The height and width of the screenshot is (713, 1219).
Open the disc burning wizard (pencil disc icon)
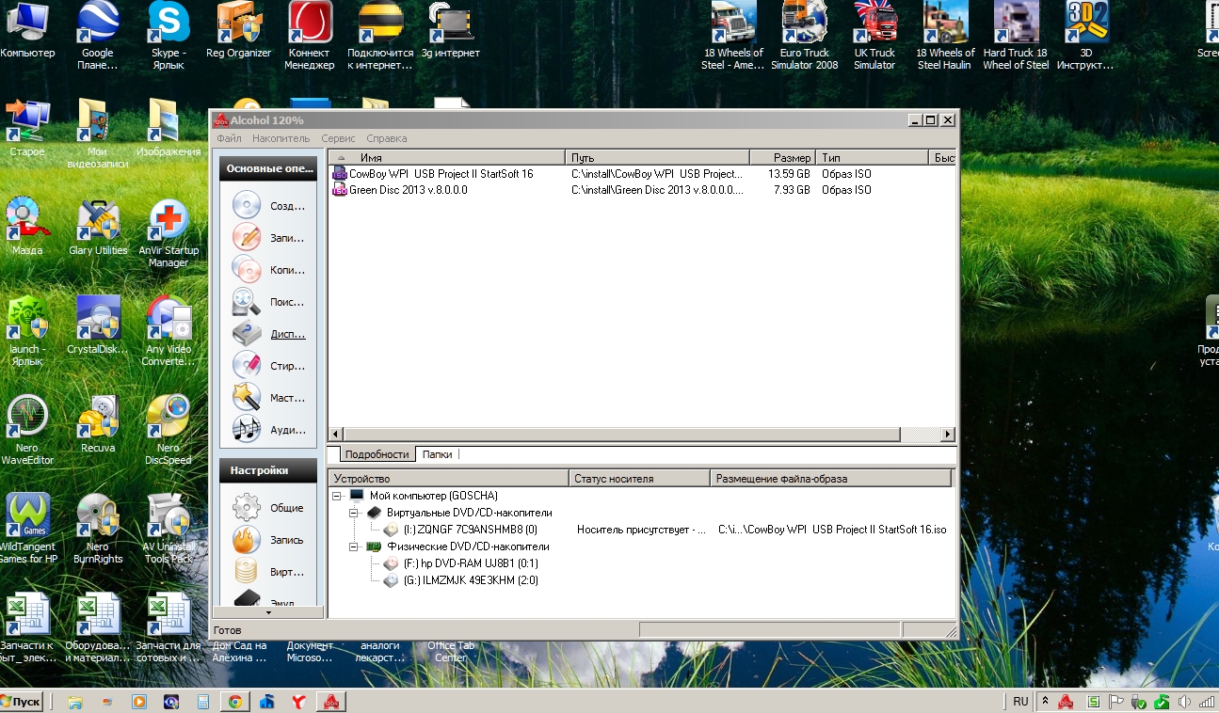coord(247,238)
